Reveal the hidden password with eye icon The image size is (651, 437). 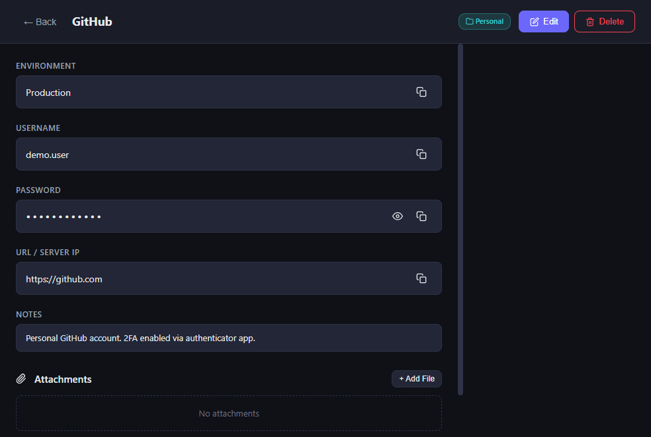pos(398,216)
